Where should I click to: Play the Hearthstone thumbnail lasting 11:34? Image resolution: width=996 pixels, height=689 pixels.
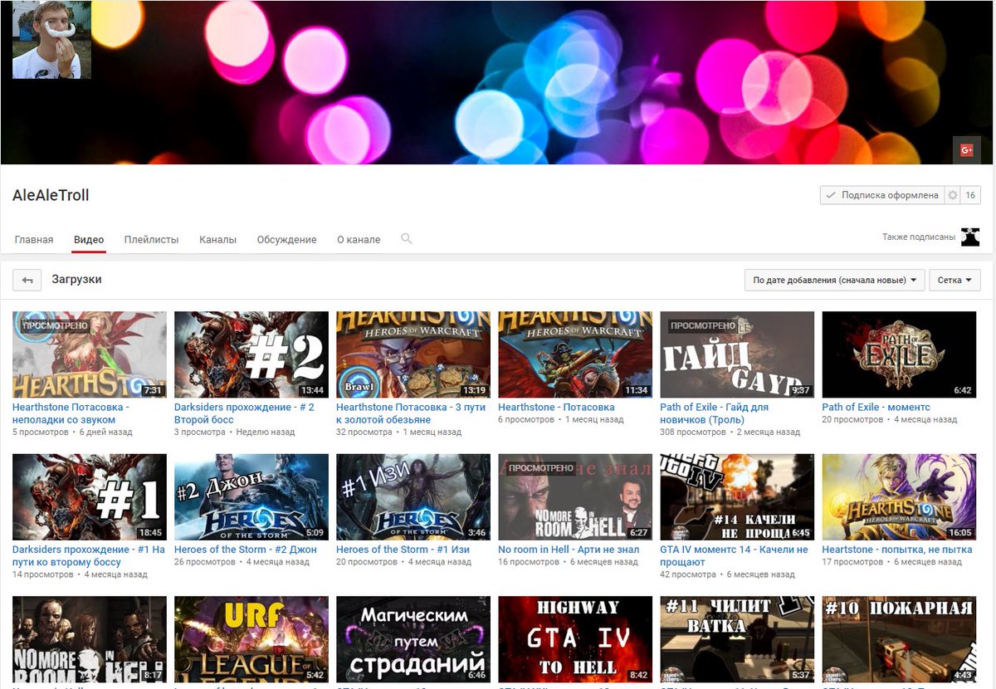(x=575, y=354)
